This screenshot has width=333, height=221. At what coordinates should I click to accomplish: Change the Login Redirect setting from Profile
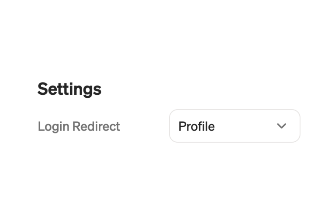click(x=235, y=126)
